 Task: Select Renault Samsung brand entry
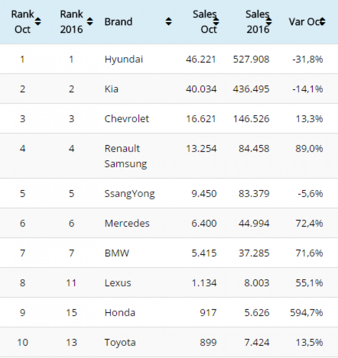pyautogui.click(x=125, y=156)
